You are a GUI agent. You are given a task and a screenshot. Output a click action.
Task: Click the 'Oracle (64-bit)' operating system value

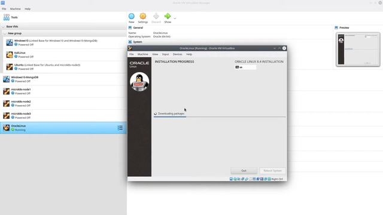pyautogui.click(x=162, y=36)
